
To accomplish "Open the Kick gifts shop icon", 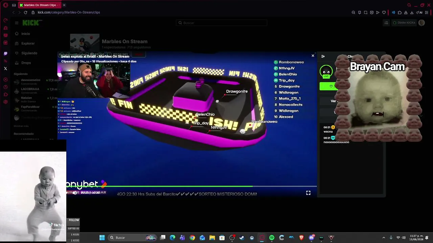I will [x=386, y=23].
